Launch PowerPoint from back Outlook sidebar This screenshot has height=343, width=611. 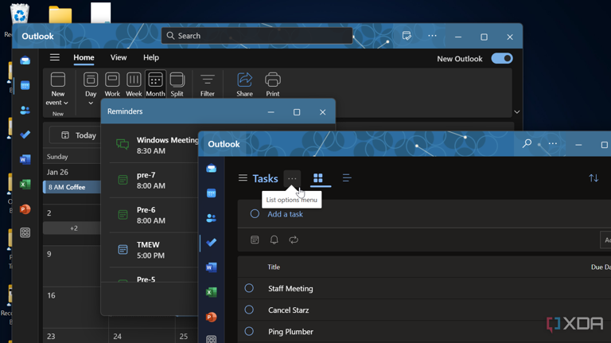point(25,209)
